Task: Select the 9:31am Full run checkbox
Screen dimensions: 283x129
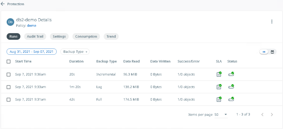Action: coord(9,99)
